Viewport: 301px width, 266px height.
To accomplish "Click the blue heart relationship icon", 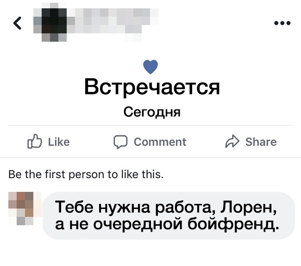I will [151, 68].
